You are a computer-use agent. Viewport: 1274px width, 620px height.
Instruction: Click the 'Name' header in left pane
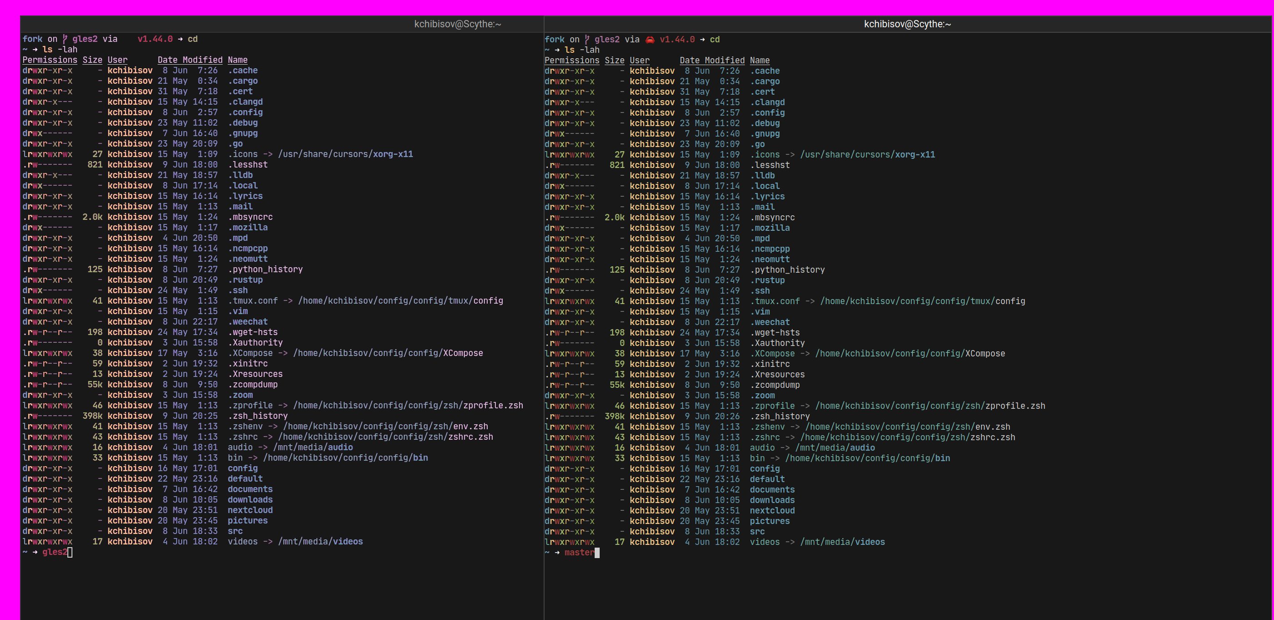(237, 60)
